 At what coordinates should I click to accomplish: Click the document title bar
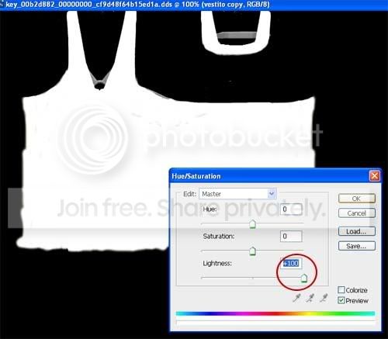coord(194,5)
